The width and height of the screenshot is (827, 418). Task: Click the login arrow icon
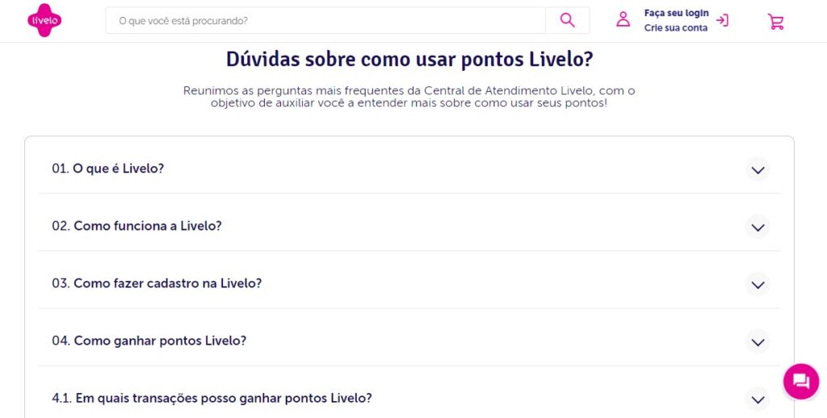[x=722, y=20]
